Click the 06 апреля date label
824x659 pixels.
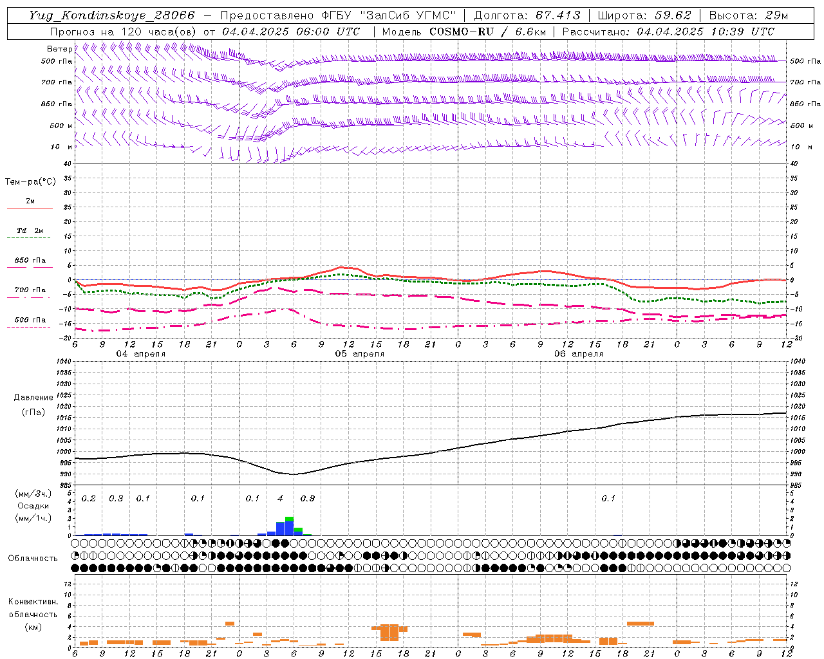tap(579, 354)
